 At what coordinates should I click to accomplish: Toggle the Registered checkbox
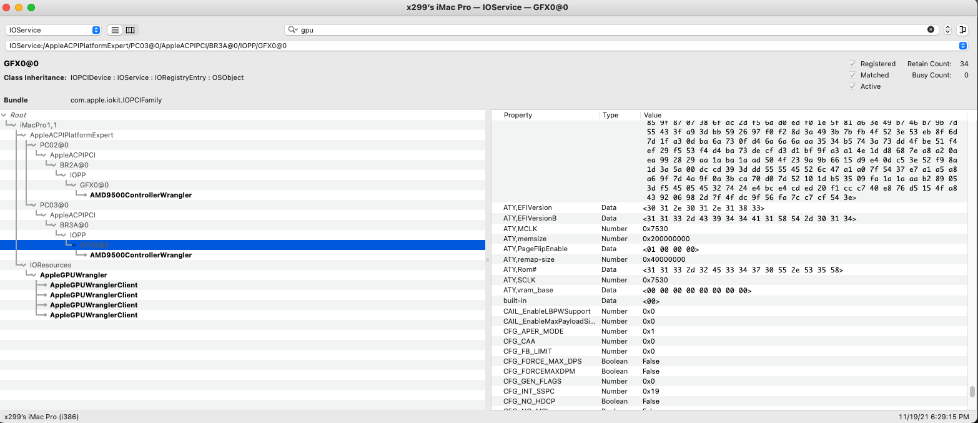852,64
